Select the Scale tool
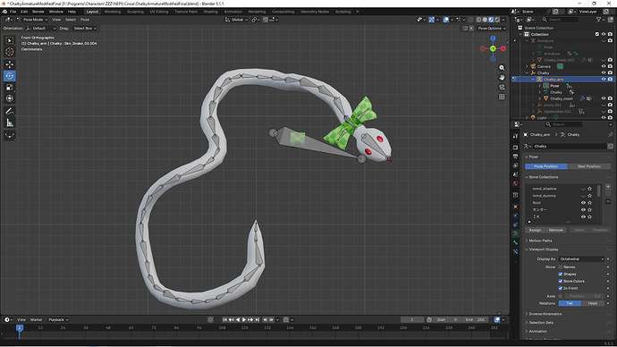The height and width of the screenshot is (347, 617). 10,88
